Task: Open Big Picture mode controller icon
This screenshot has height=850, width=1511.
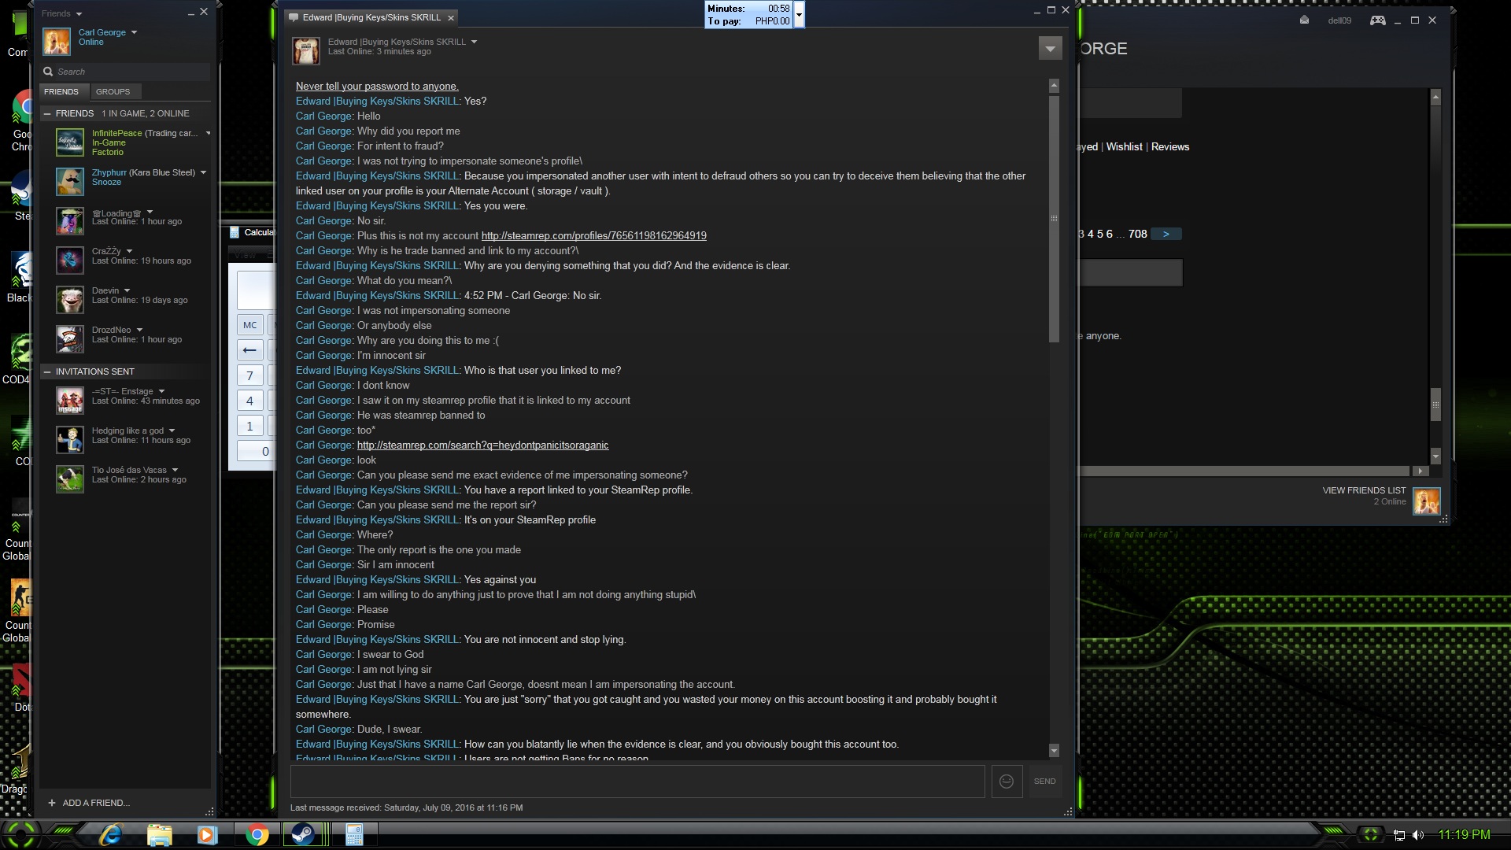Action: pyautogui.click(x=1377, y=20)
